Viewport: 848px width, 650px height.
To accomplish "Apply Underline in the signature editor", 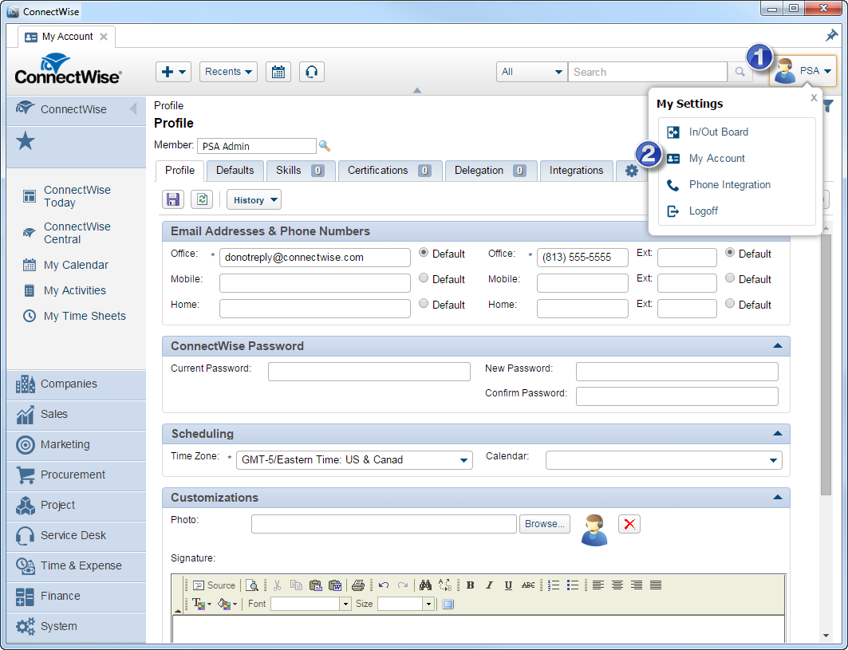I will coord(508,585).
